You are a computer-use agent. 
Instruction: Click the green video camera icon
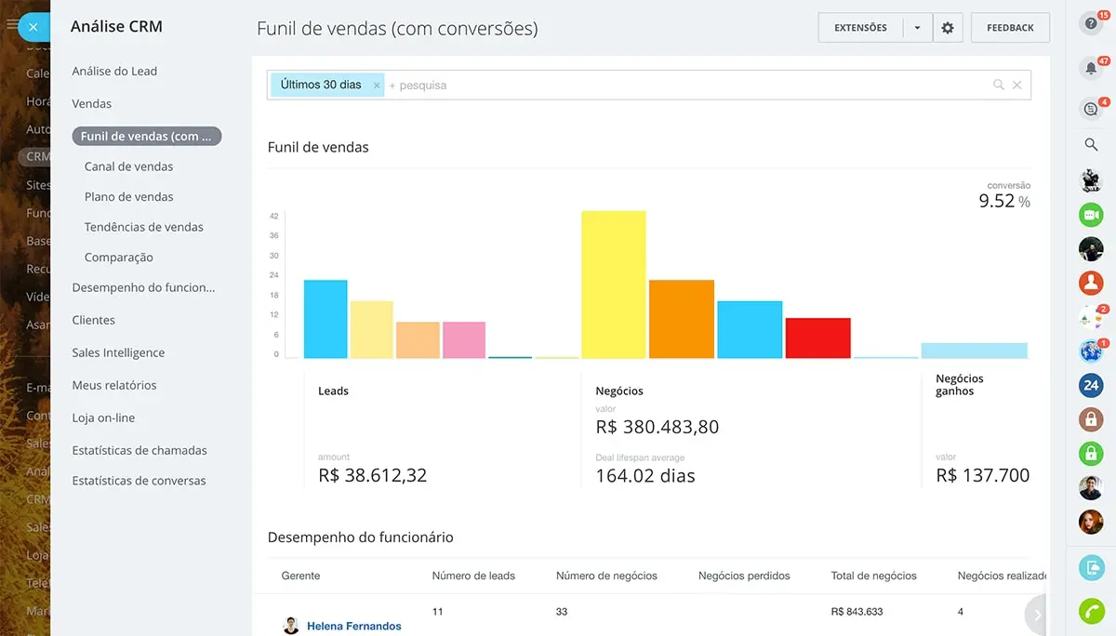(1091, 215)
